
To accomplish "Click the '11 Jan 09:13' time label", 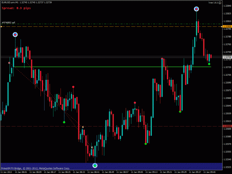I will [151, 172].
